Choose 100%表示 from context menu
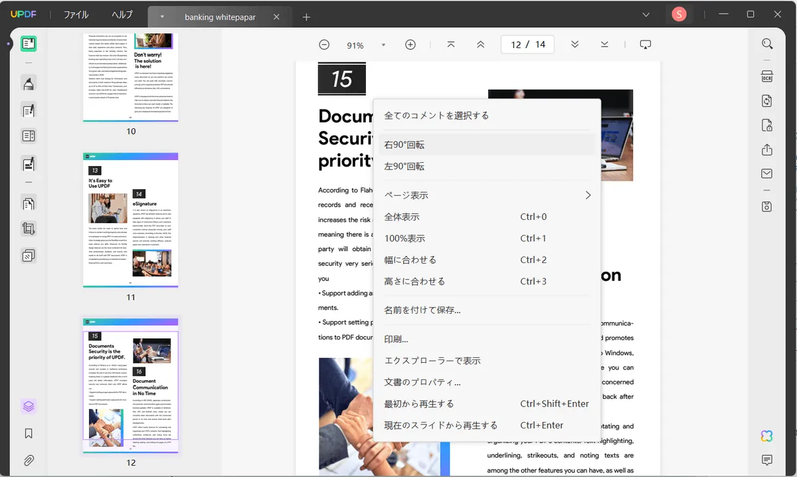This screenshot has height=477, width=797. (487, 238)
